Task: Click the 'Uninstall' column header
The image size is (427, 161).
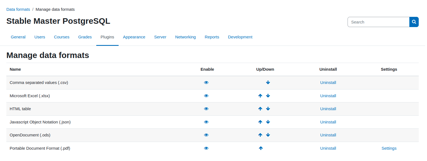Action: pos(328,69)
